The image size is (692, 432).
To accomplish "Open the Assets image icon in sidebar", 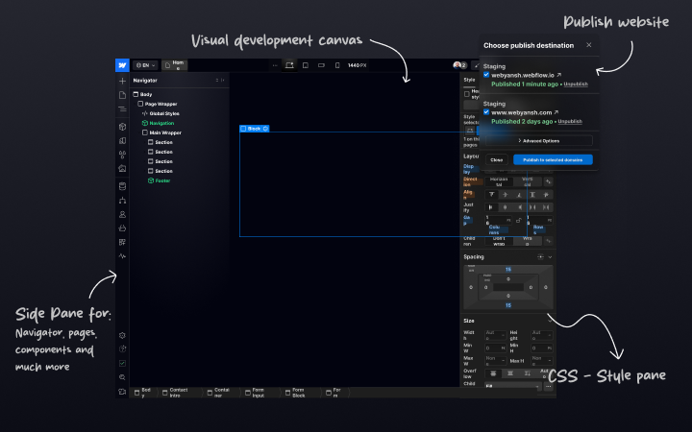I will (x=122, y=168).
